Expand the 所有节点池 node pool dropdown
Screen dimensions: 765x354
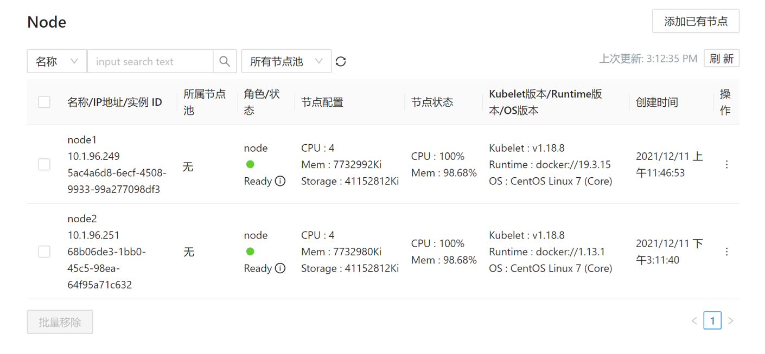(286, 61)
